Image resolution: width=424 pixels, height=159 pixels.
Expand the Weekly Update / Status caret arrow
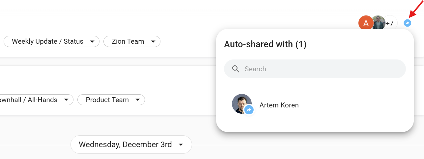coord(92,42)
